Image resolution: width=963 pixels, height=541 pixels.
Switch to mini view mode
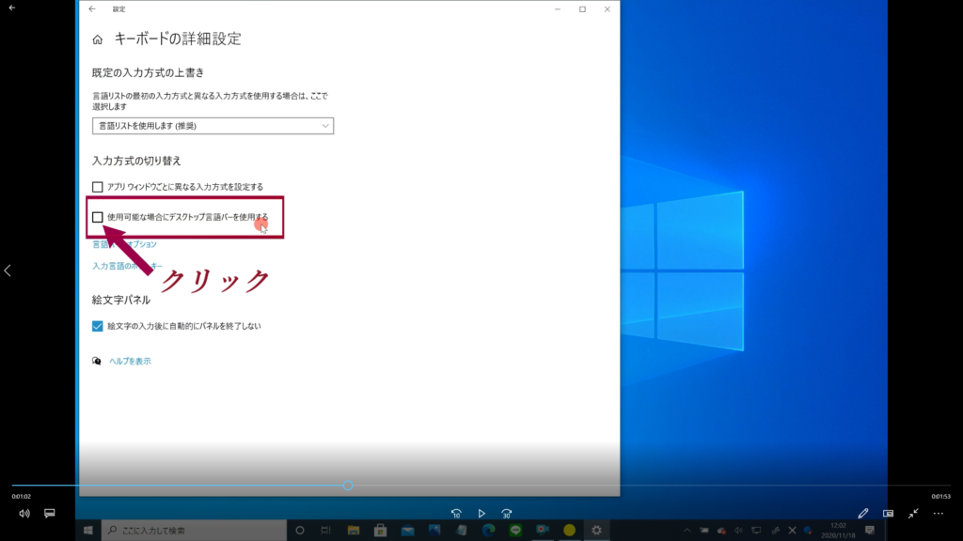[888, 514]
